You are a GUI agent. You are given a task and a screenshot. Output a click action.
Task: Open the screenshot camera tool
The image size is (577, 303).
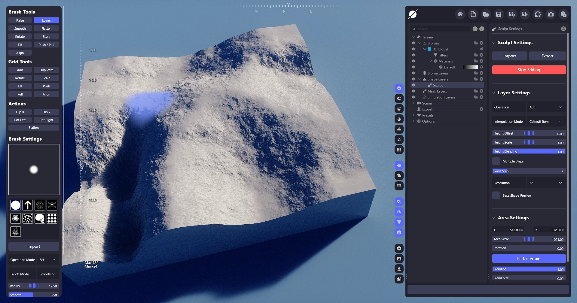(x=551, y=14)
